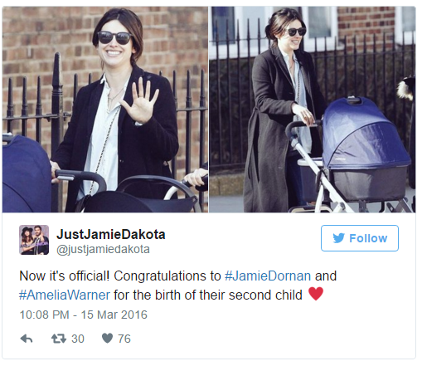Follow the JustJamieDakota account
Image resolution: width=422 pixels, height=366 pixels.
(360, 238)
